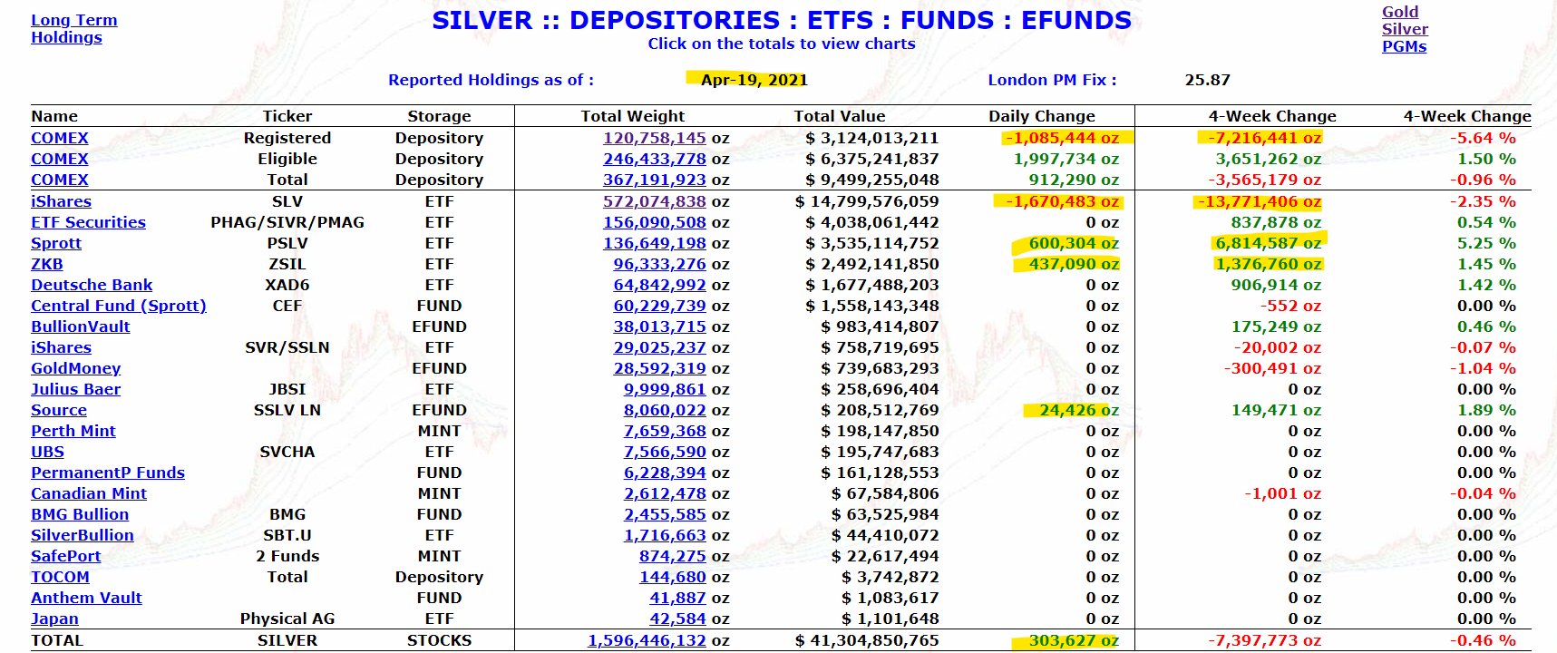Open the 7,659,368 oz weight link
The width and height of the screenshot is (1557, 653).
665,431
